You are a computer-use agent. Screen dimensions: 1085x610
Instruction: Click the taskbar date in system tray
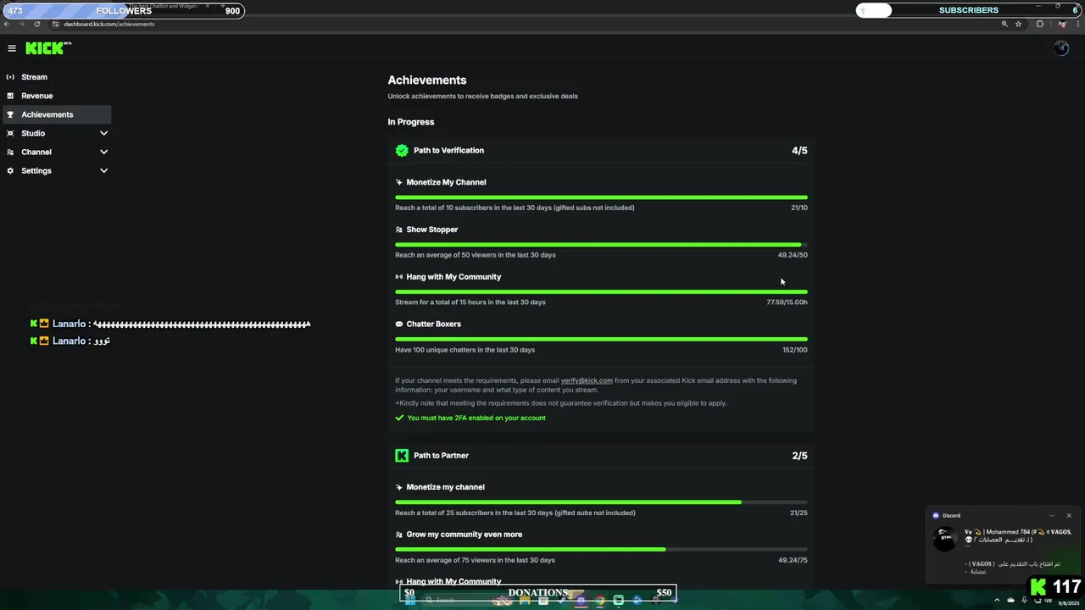click(1068, 603)
